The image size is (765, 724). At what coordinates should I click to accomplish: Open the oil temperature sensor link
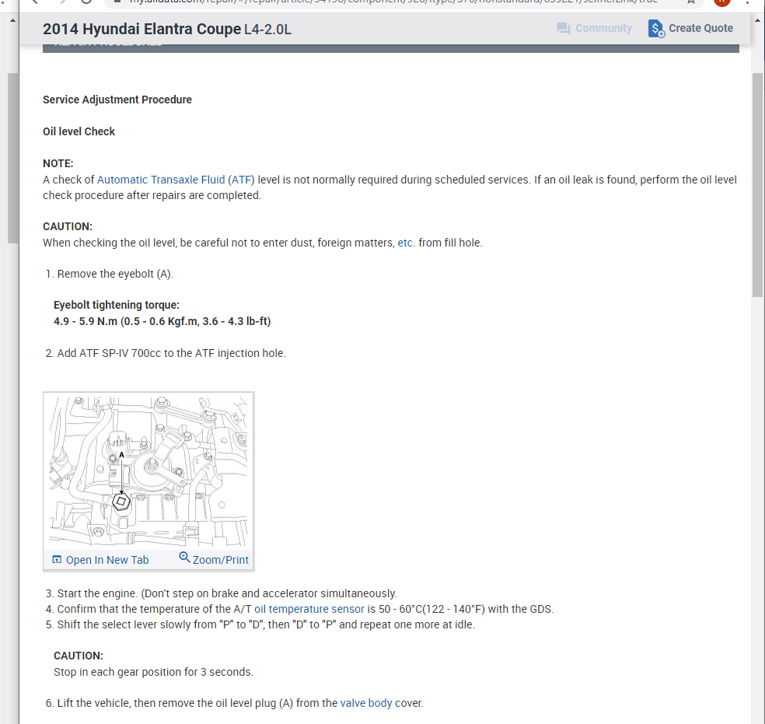click(x=309, y=609)
